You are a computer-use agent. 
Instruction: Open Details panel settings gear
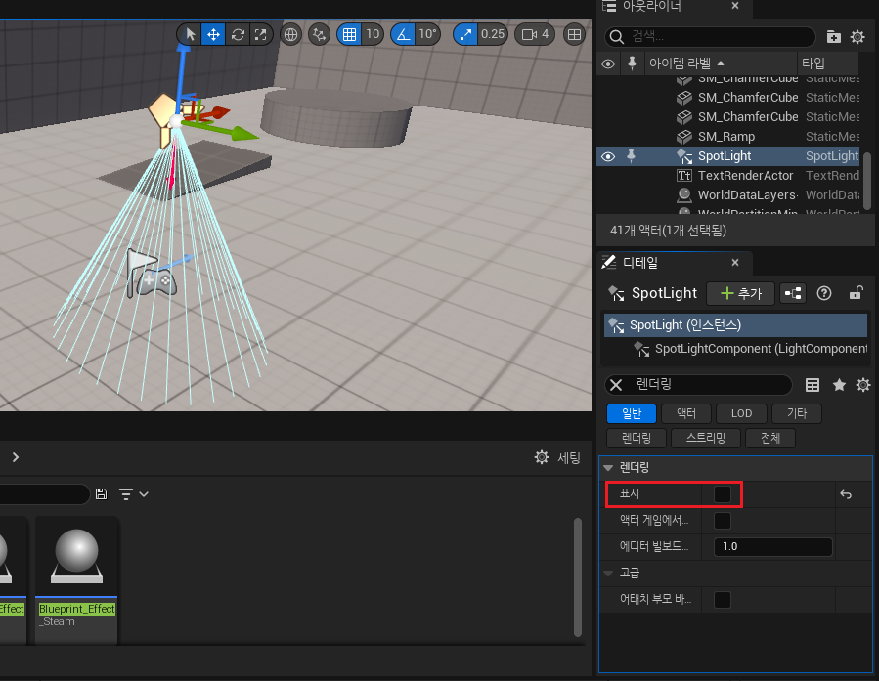[863, 385]
